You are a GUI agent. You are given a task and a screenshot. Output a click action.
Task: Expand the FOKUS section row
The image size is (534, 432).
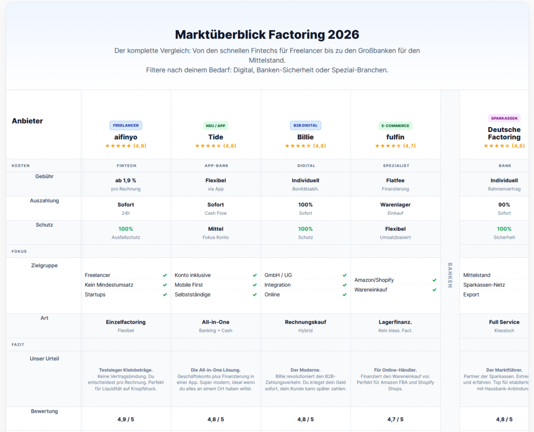(19, 251)
